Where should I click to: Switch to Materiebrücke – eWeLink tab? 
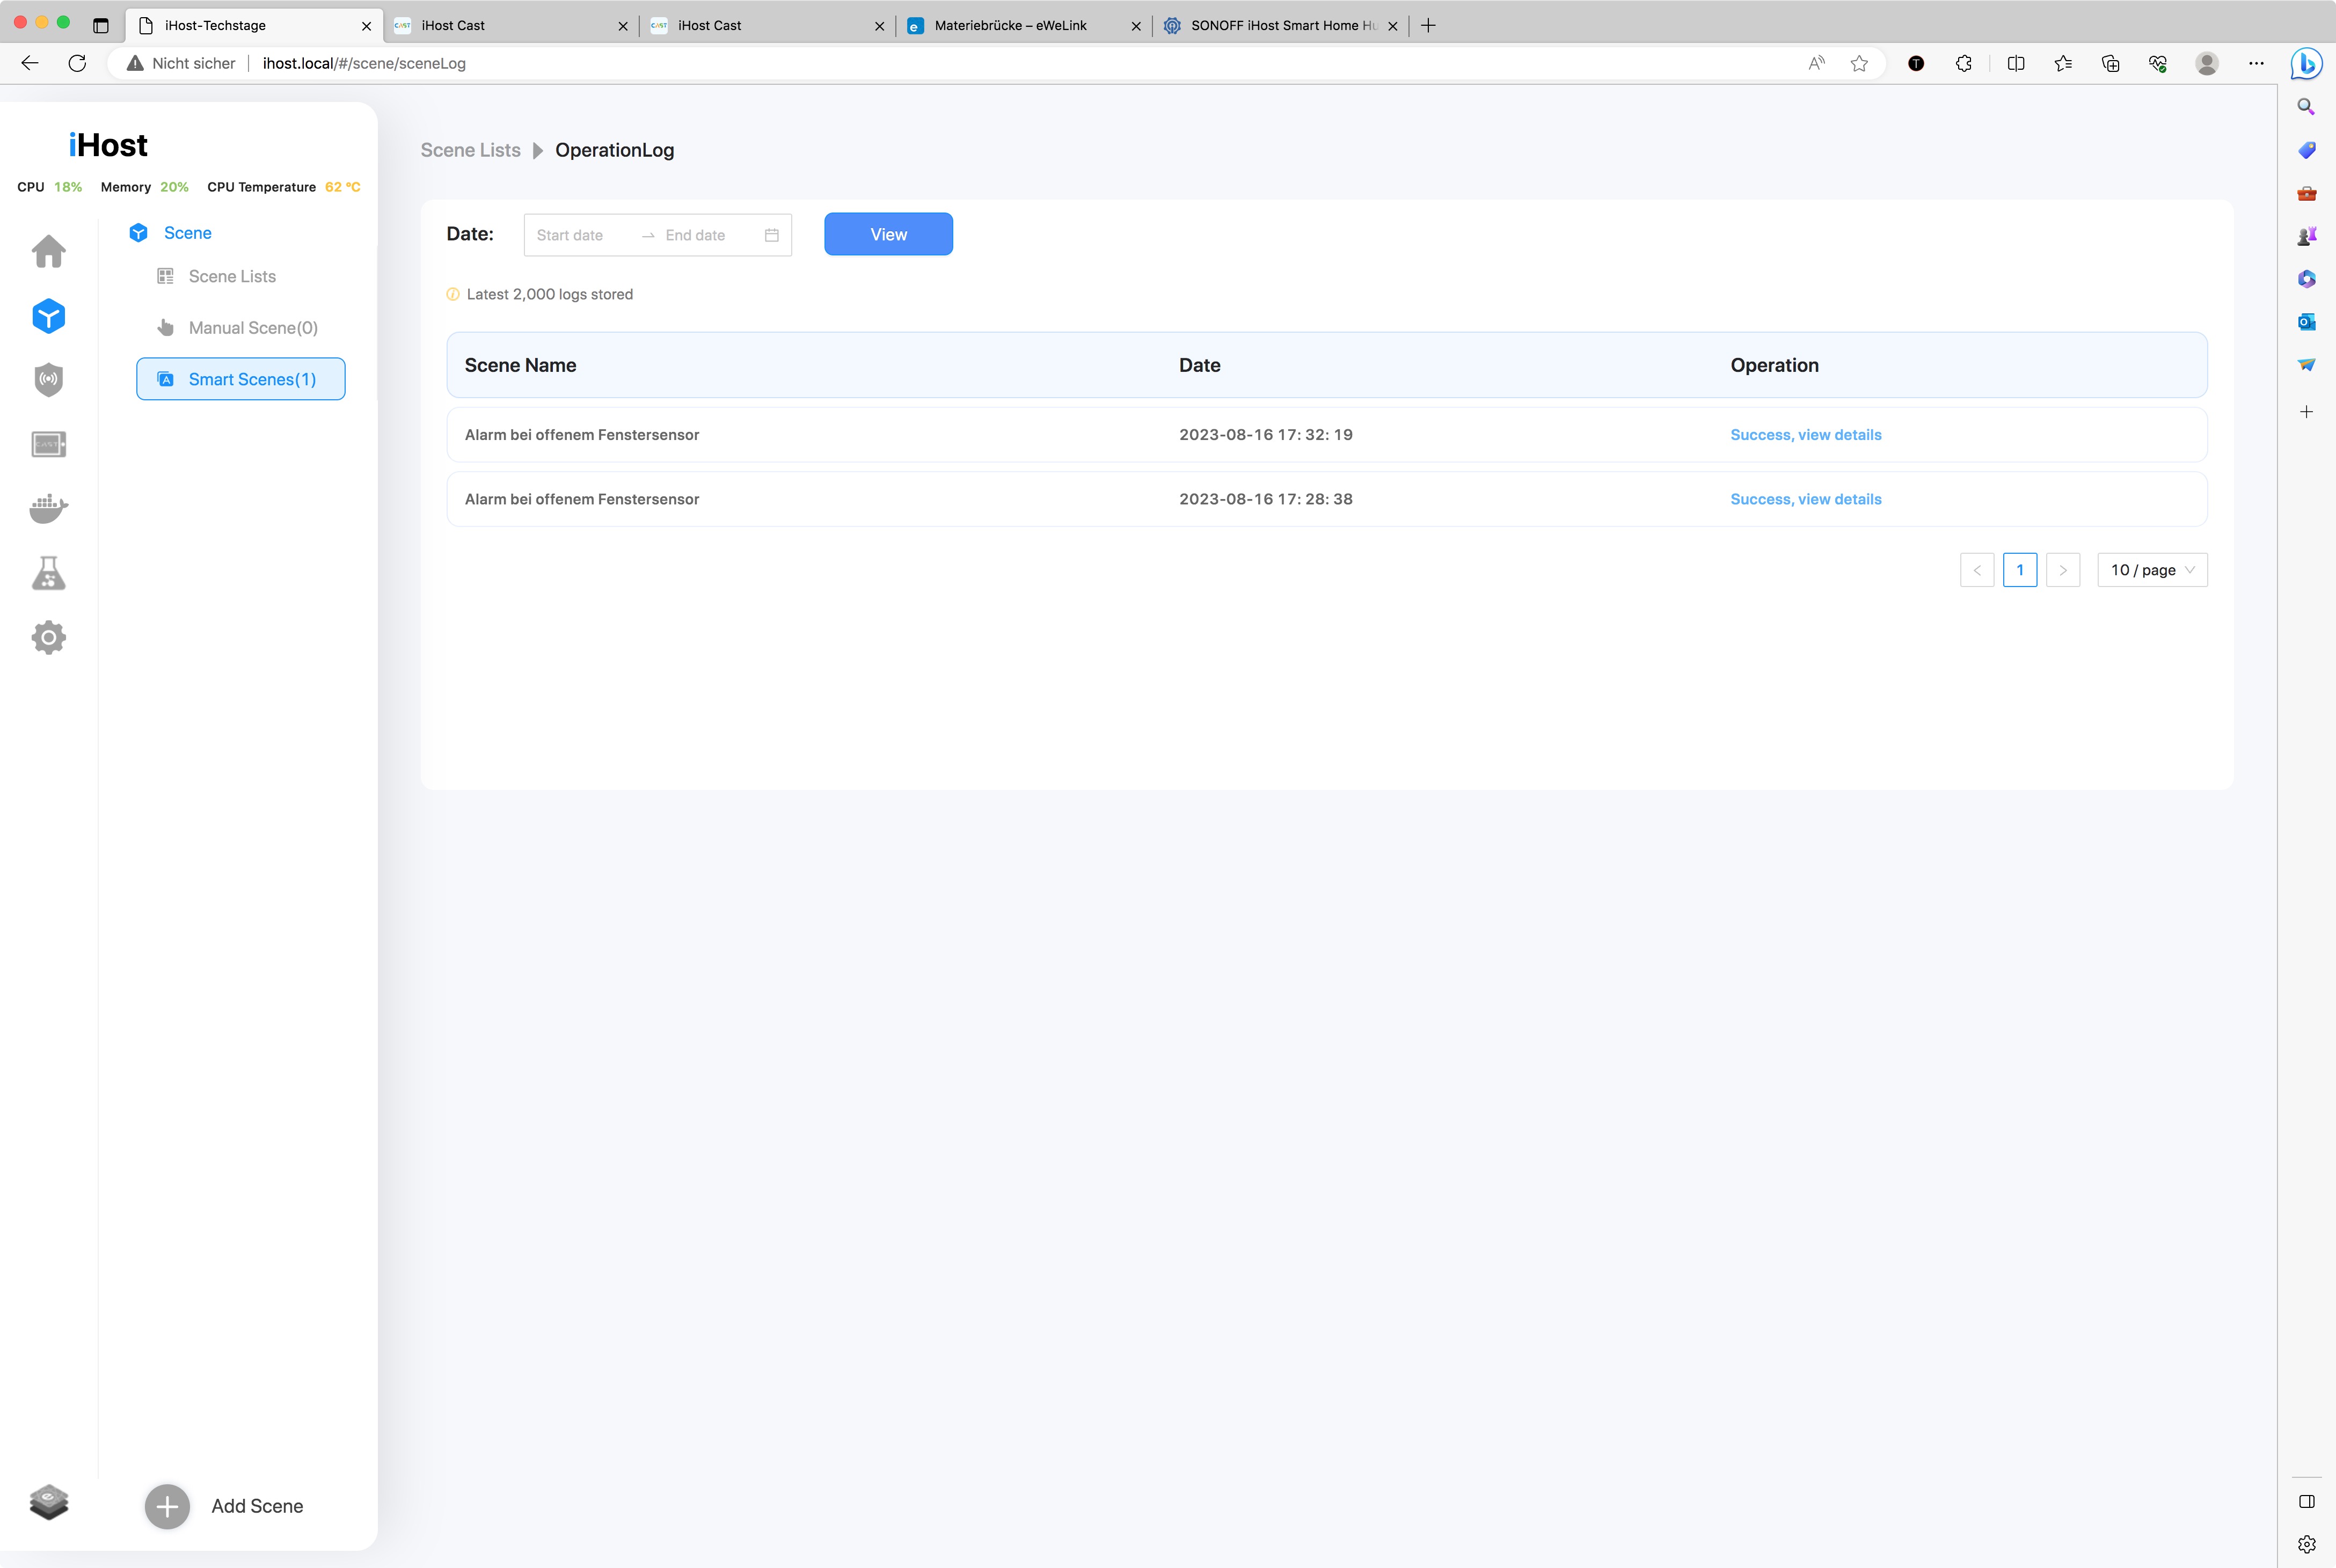[1010, 26]
